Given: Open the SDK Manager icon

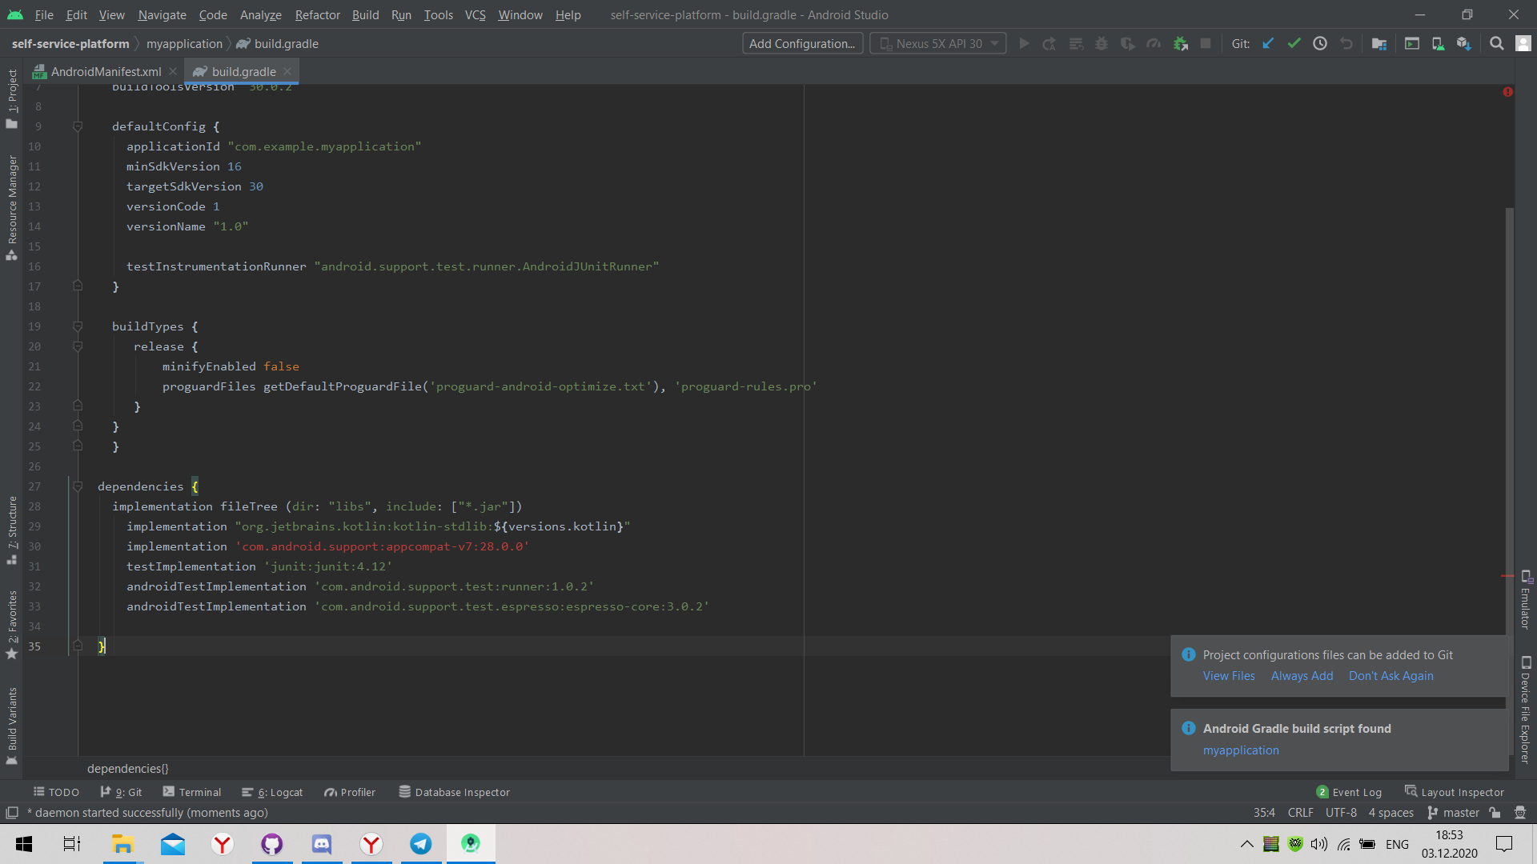Looking at the screenshot, I should [1464, 44].
